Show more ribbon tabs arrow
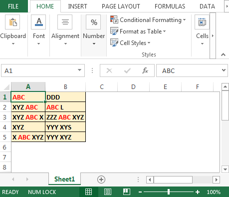This screenshot has height=197, width=229. (x=227, y=6)
